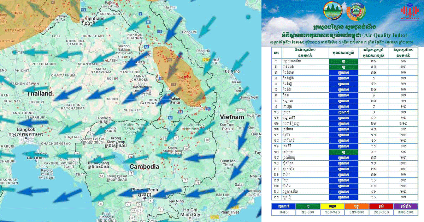Click the Thailand country label
The image size is (424, 222).
(40, 93)
